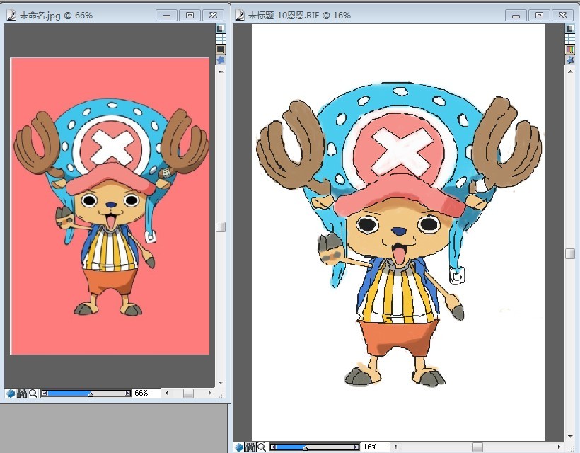Minimize the 未命名.jpg document window
Image resolution: width=580 pixels, height=453 pixels.
(x=166, y=15)
